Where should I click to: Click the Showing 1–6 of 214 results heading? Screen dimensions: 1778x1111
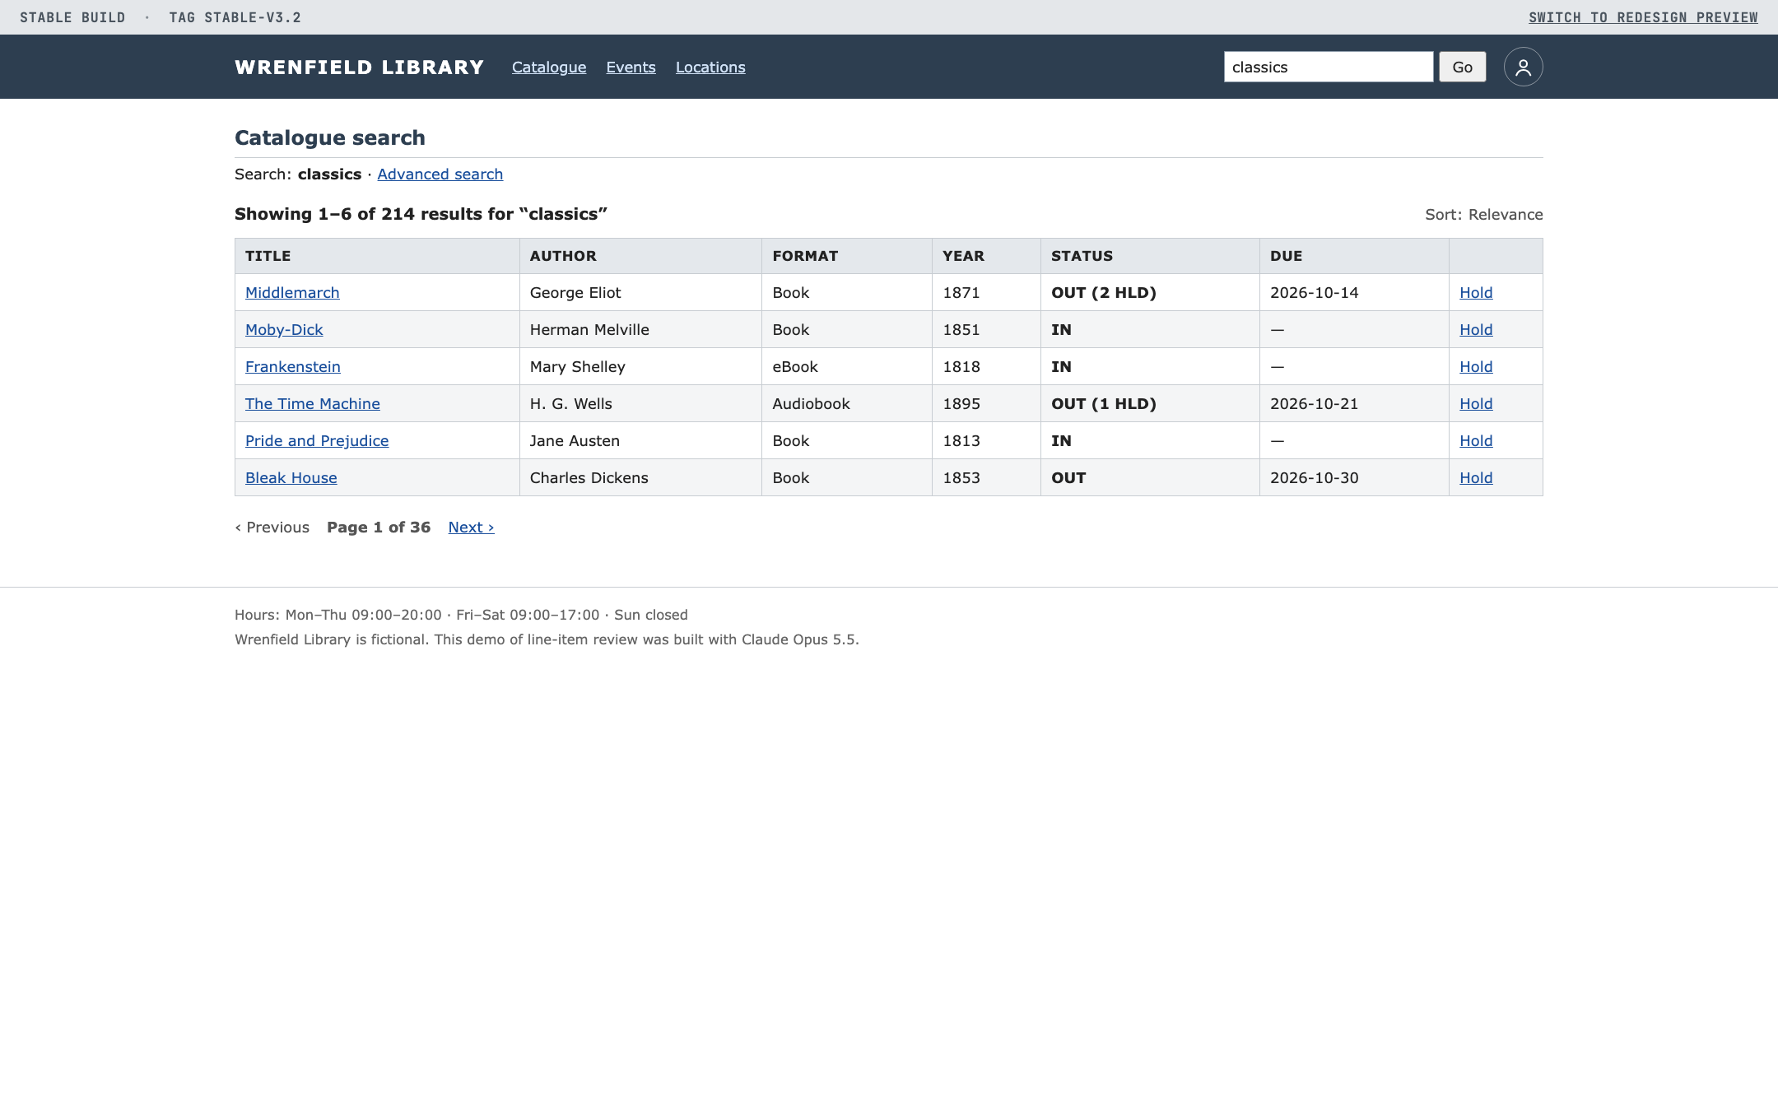click(x=421, y=215)
